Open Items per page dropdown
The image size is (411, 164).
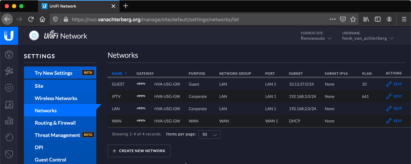click(x=209, y=134)
